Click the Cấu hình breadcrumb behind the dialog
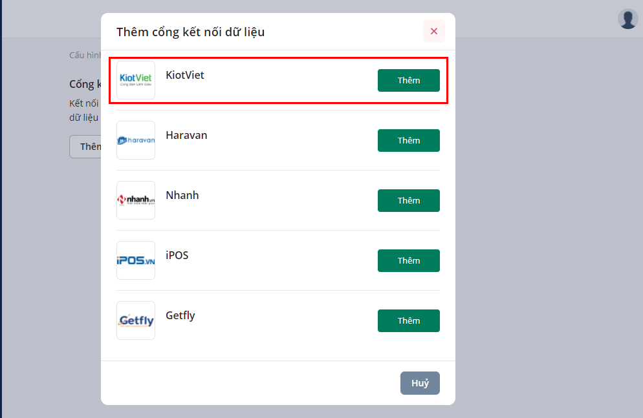The height and width of the screenshot is (418, 643). tap(85, 56)
